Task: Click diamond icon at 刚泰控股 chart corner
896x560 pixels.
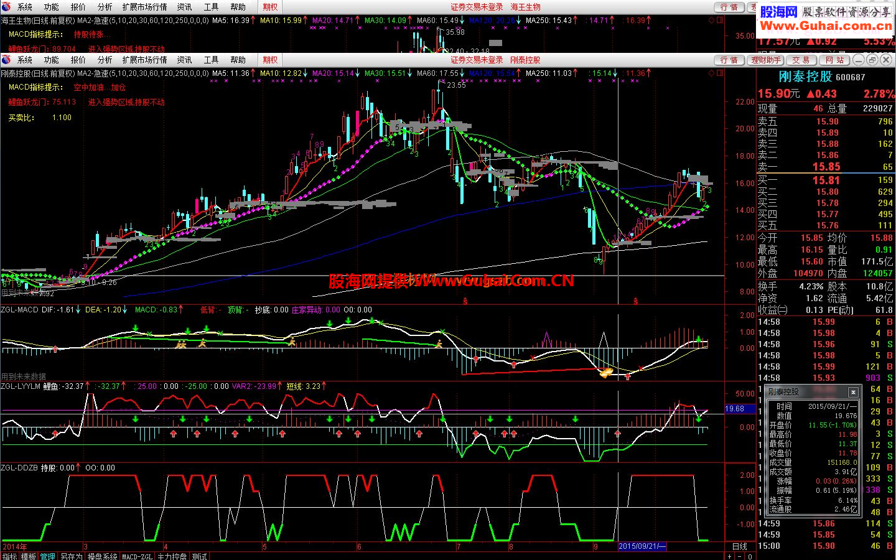Action: click(712, 73)
